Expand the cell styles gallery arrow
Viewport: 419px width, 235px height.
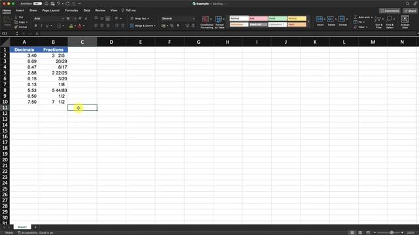pos(308,22)
